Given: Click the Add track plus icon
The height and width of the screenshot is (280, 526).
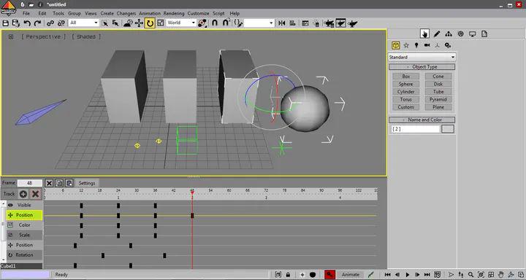Looking at the screenshot, I should point(23,194).
